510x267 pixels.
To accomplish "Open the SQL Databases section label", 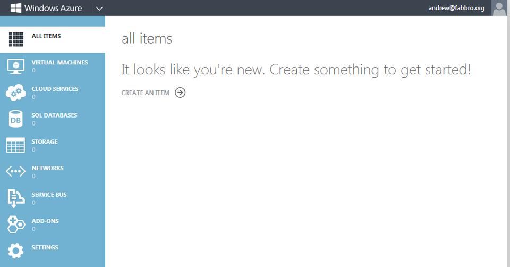I will [x=54, y=115].
